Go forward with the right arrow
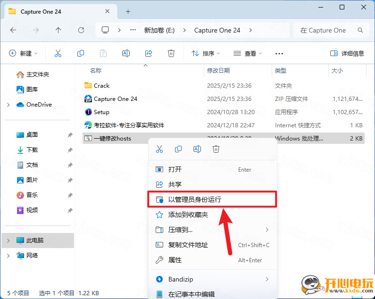375x299 pixels. [x=36, y=30]
